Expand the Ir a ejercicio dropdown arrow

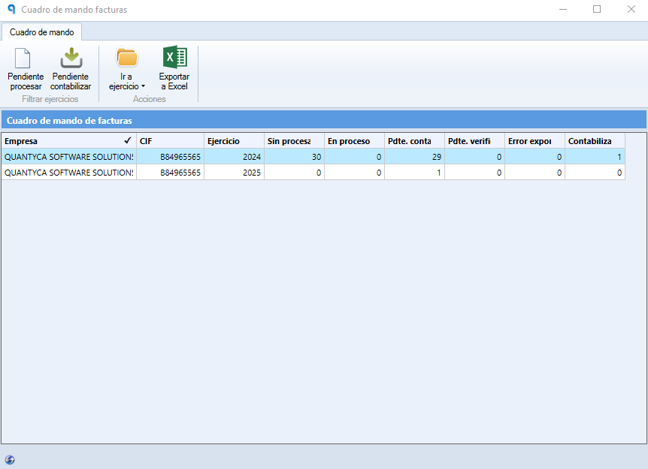click(x=143, y=86)
